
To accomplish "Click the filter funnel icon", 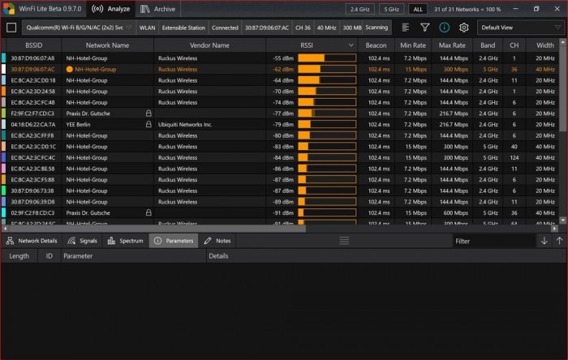I will 424,27.
